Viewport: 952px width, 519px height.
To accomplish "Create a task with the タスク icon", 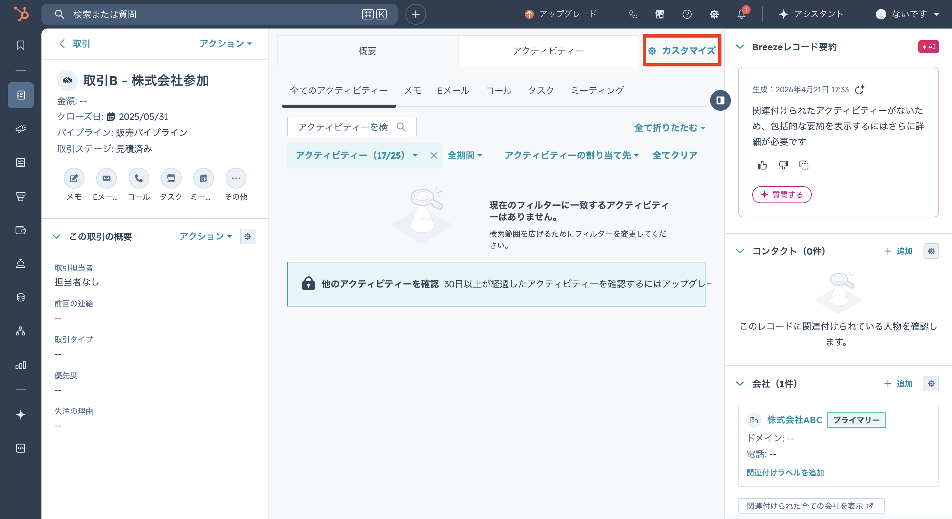I will click(x=171, y=178).
